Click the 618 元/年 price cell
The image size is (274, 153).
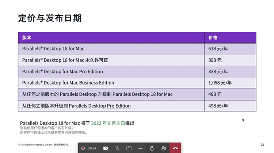pyautogui.click(x=230, y=48)
